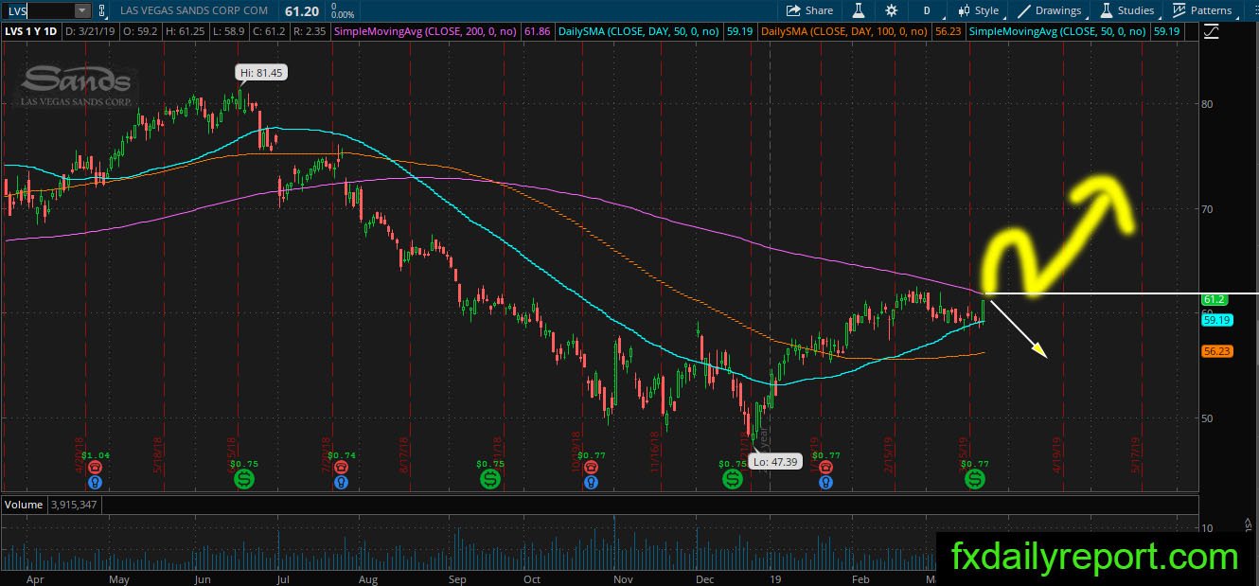The width and height of the screenshot is (1259, 586).
Task: Open the Drawings menu
Action: point(1051,10)
